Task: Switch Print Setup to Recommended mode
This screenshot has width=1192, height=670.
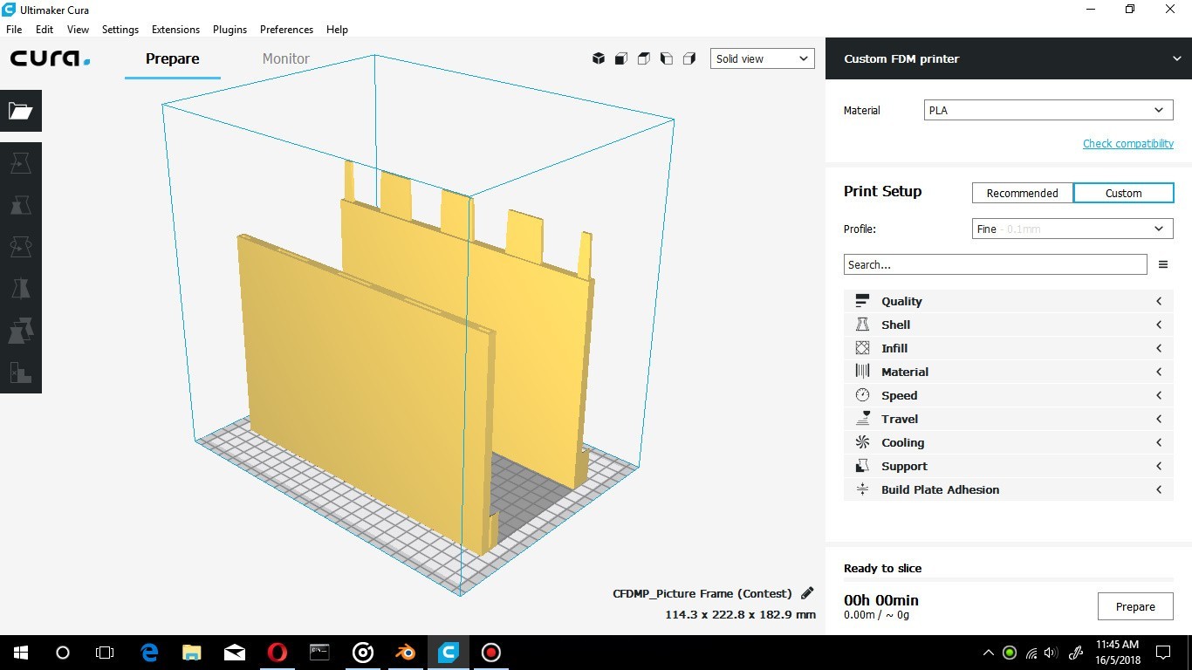Action: coord(1022,193)
